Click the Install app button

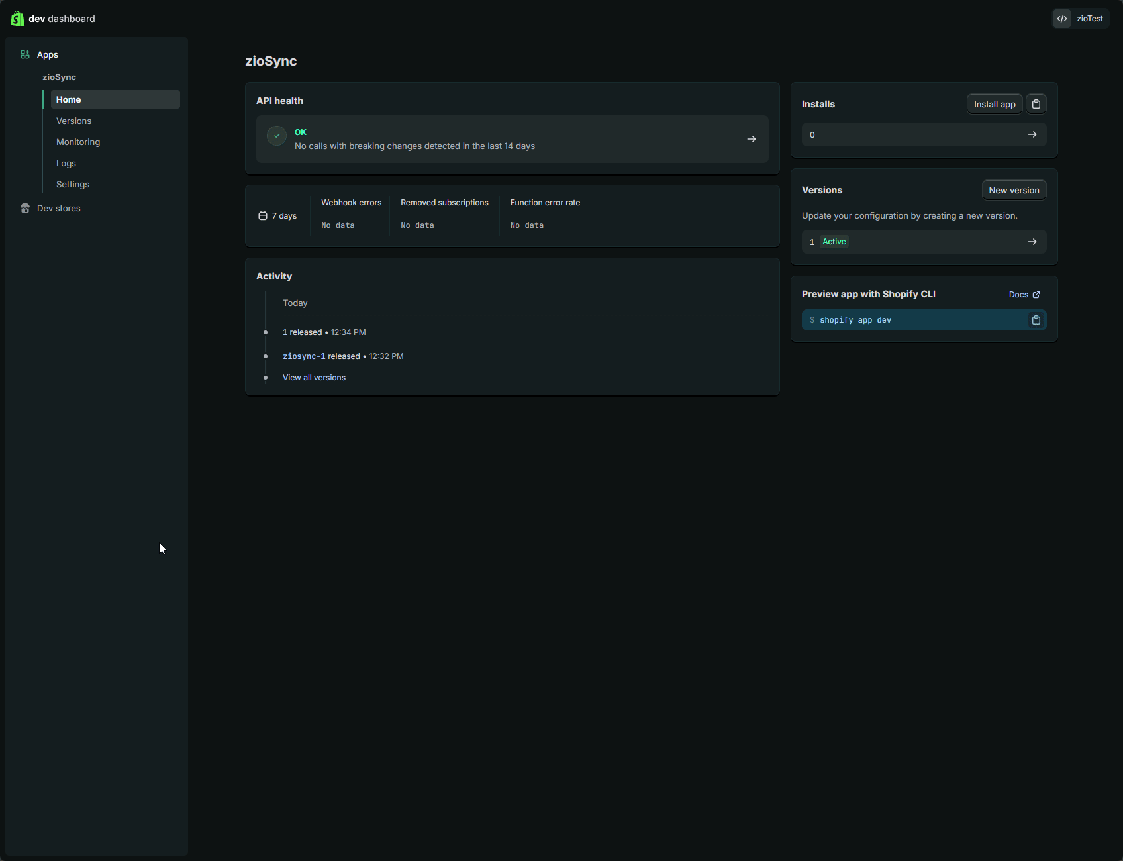click(995, 104)
